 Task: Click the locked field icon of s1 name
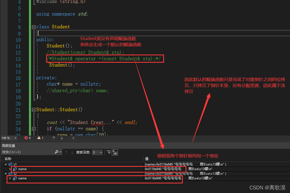tap(15, 169)
